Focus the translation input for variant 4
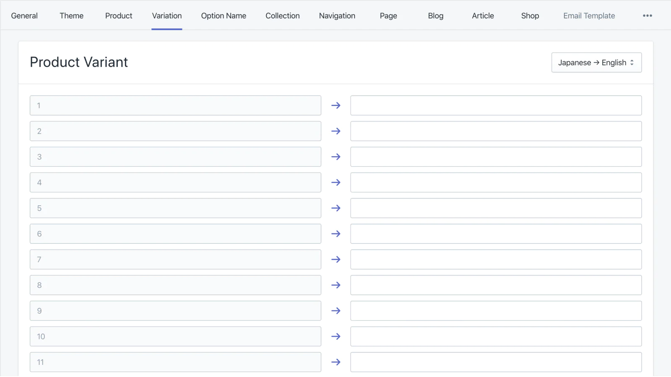The width and height of the screenshot is (671, 377). (496, 183)
